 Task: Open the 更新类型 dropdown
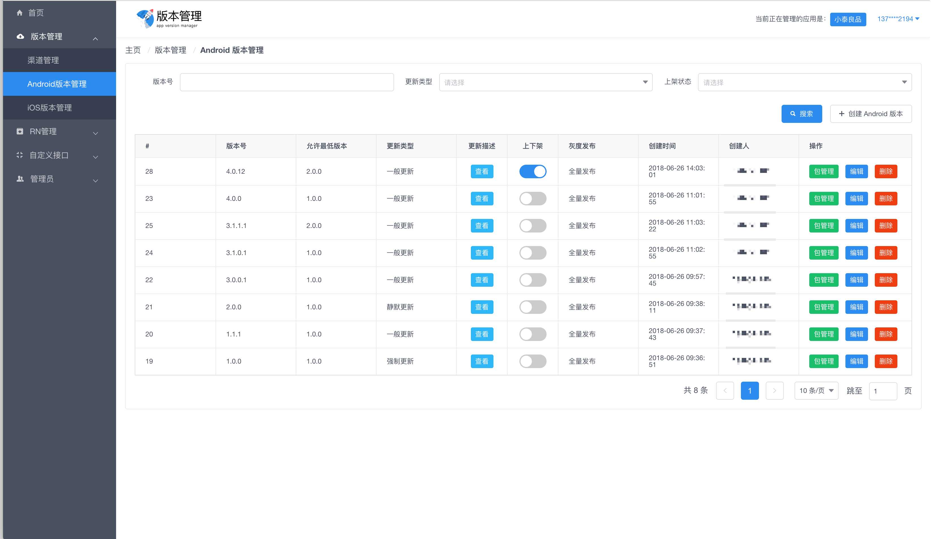546,82
